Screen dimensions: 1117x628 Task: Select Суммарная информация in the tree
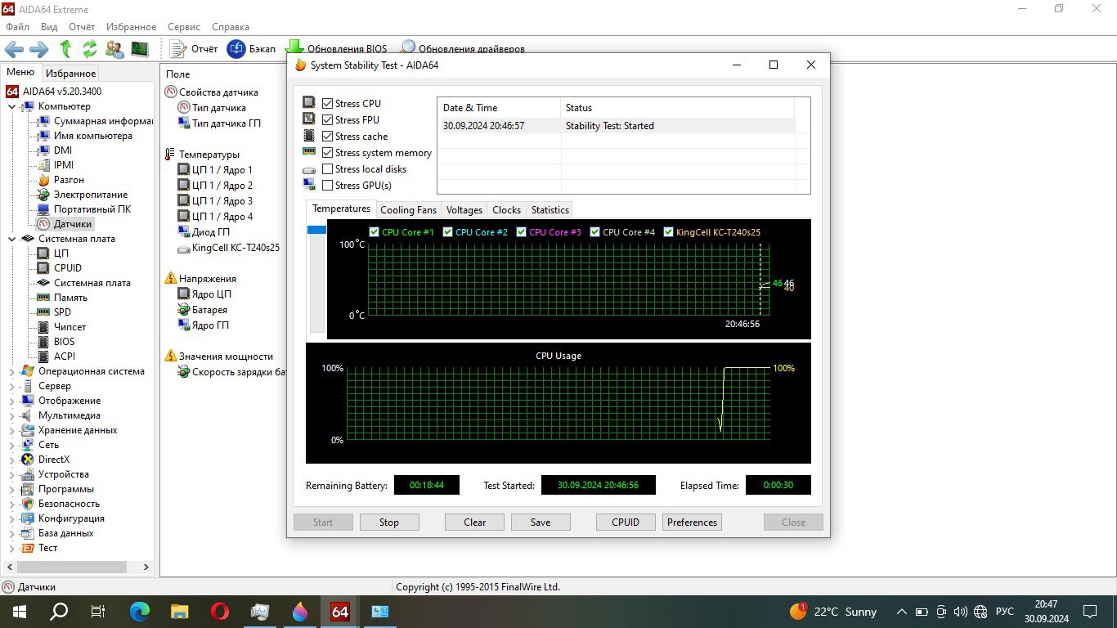point(95,121)
